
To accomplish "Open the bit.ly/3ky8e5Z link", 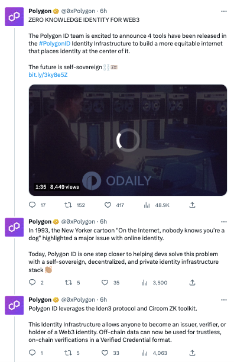I will coord(48,75).
